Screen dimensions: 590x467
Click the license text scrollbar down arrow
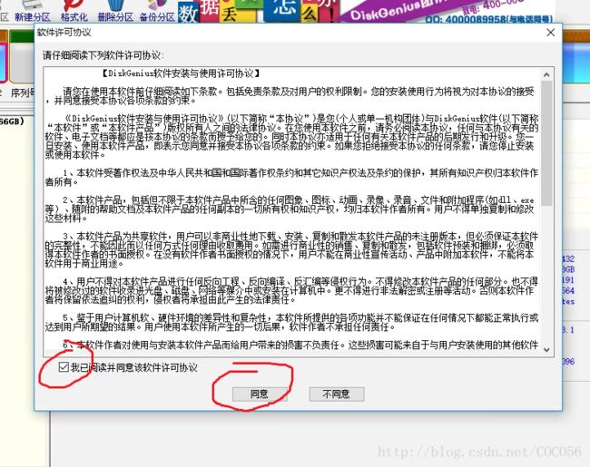[546, 350]
